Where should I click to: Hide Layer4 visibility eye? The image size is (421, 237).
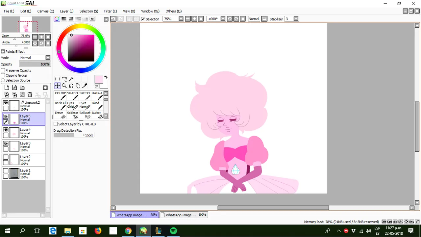click(x=6, y=130)
